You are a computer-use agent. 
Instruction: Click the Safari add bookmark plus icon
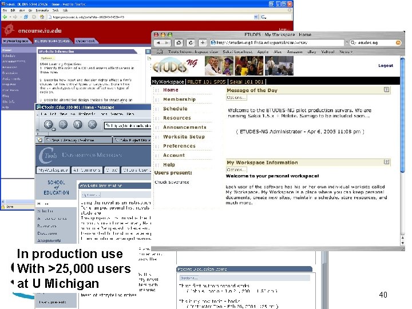(203, 42)
